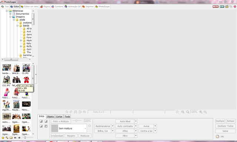Click the star favorite icon beside Sem moldura
This screenshot has height=142, width=237.
pyautogui.click(x=90, y=126)
